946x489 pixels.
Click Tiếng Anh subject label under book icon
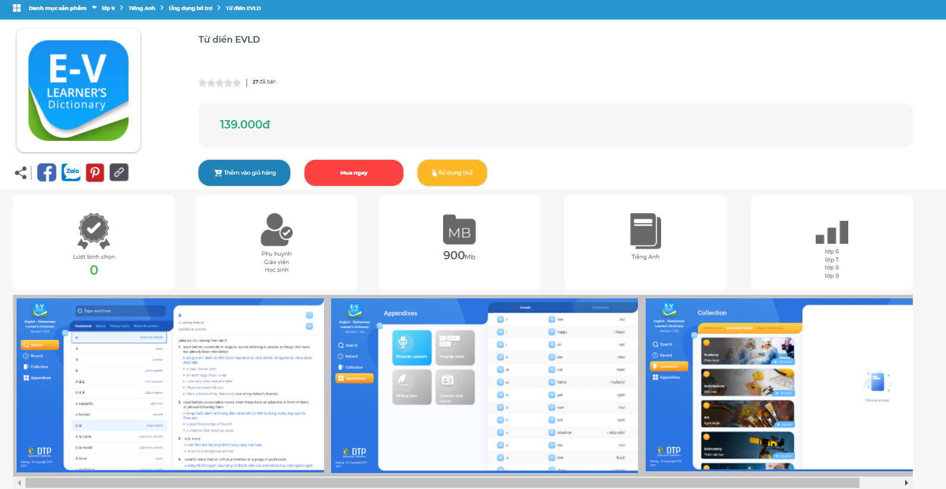tap(646, 257)
